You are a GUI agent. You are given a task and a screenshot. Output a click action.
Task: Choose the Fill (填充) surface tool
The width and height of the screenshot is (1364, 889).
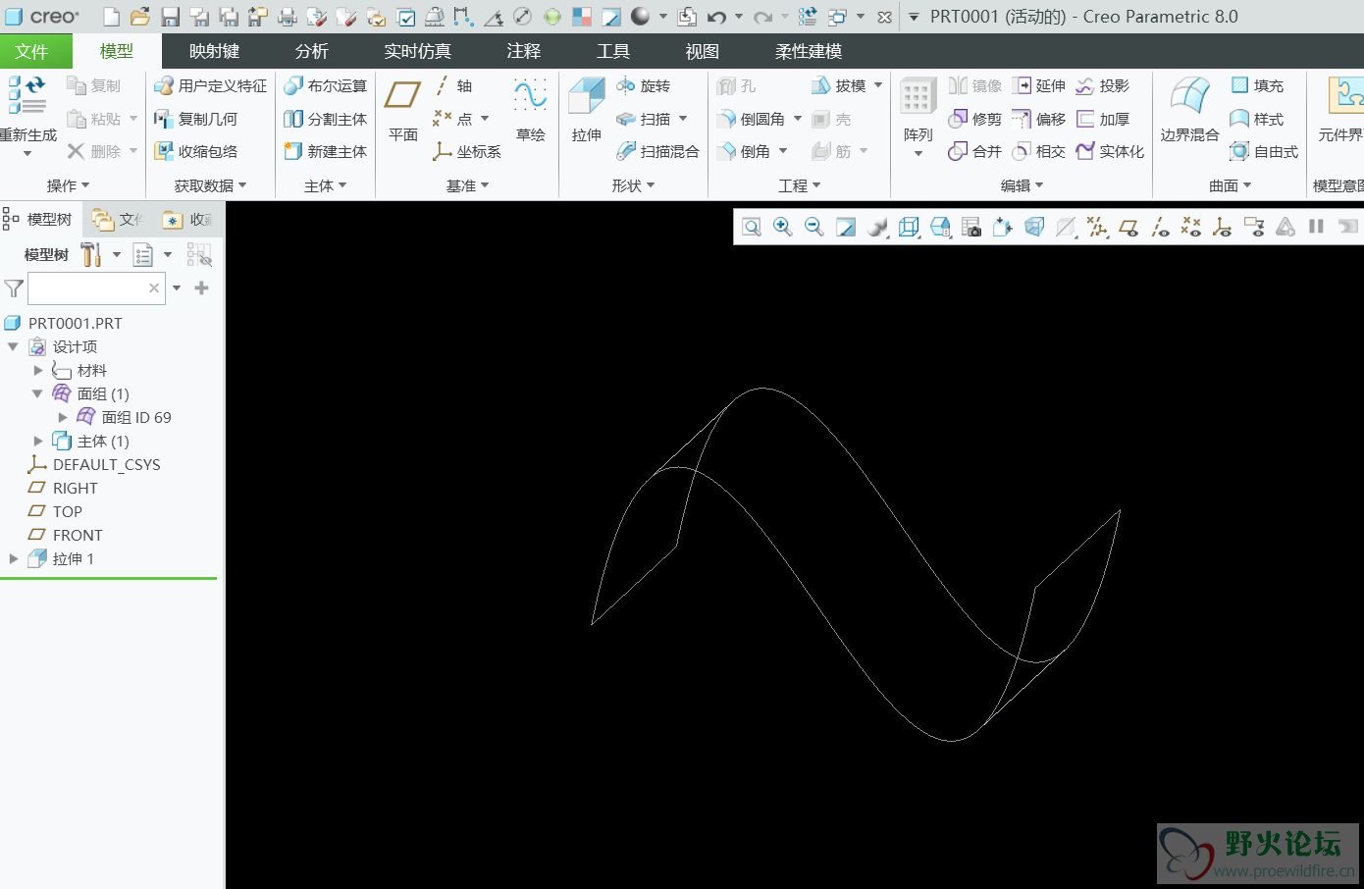point(1257,86)
